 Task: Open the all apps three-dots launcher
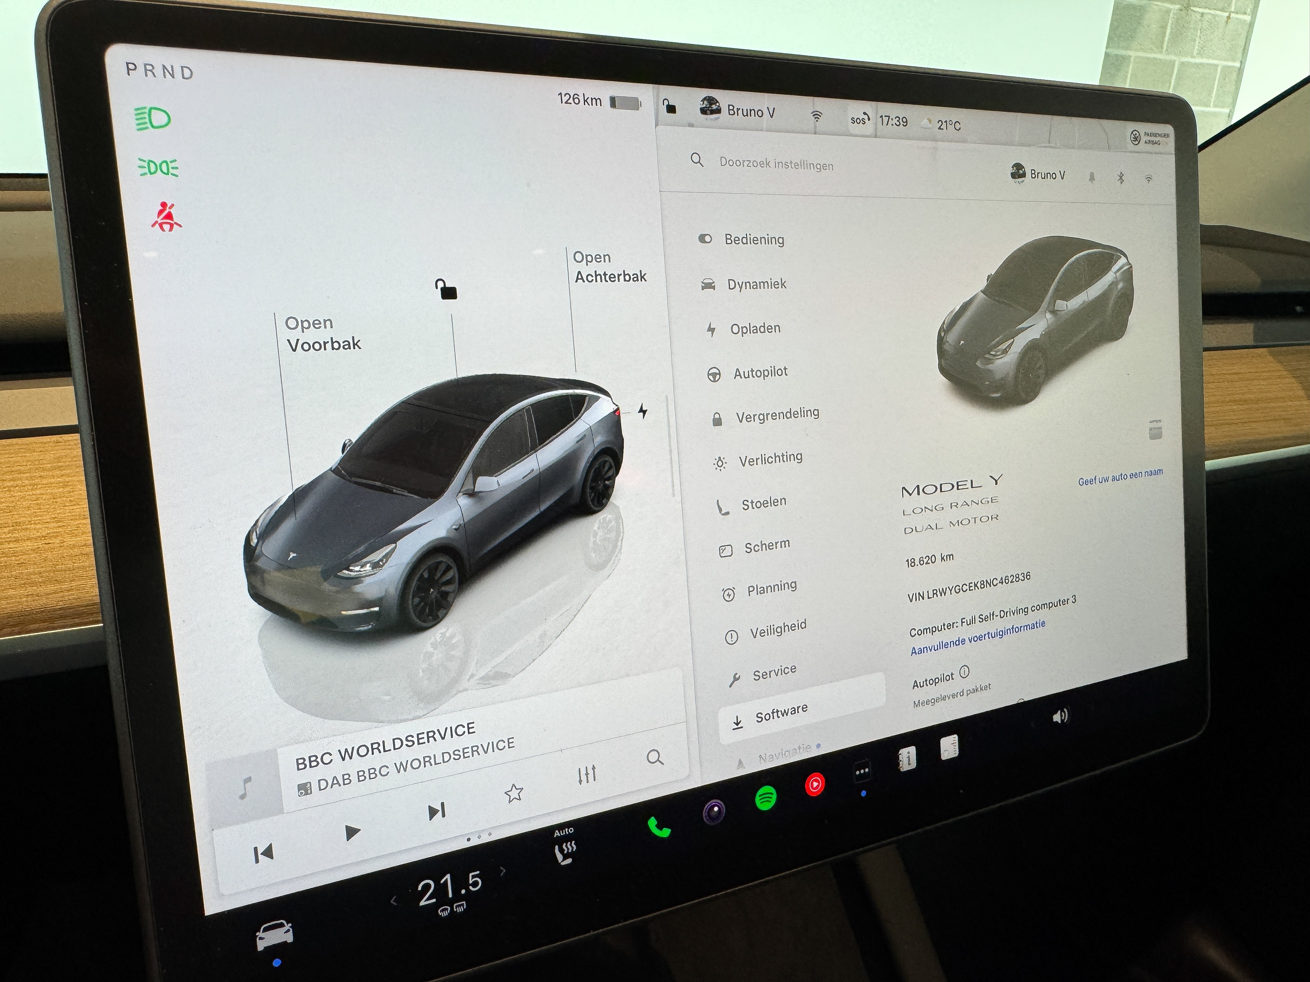coord(862,772)
